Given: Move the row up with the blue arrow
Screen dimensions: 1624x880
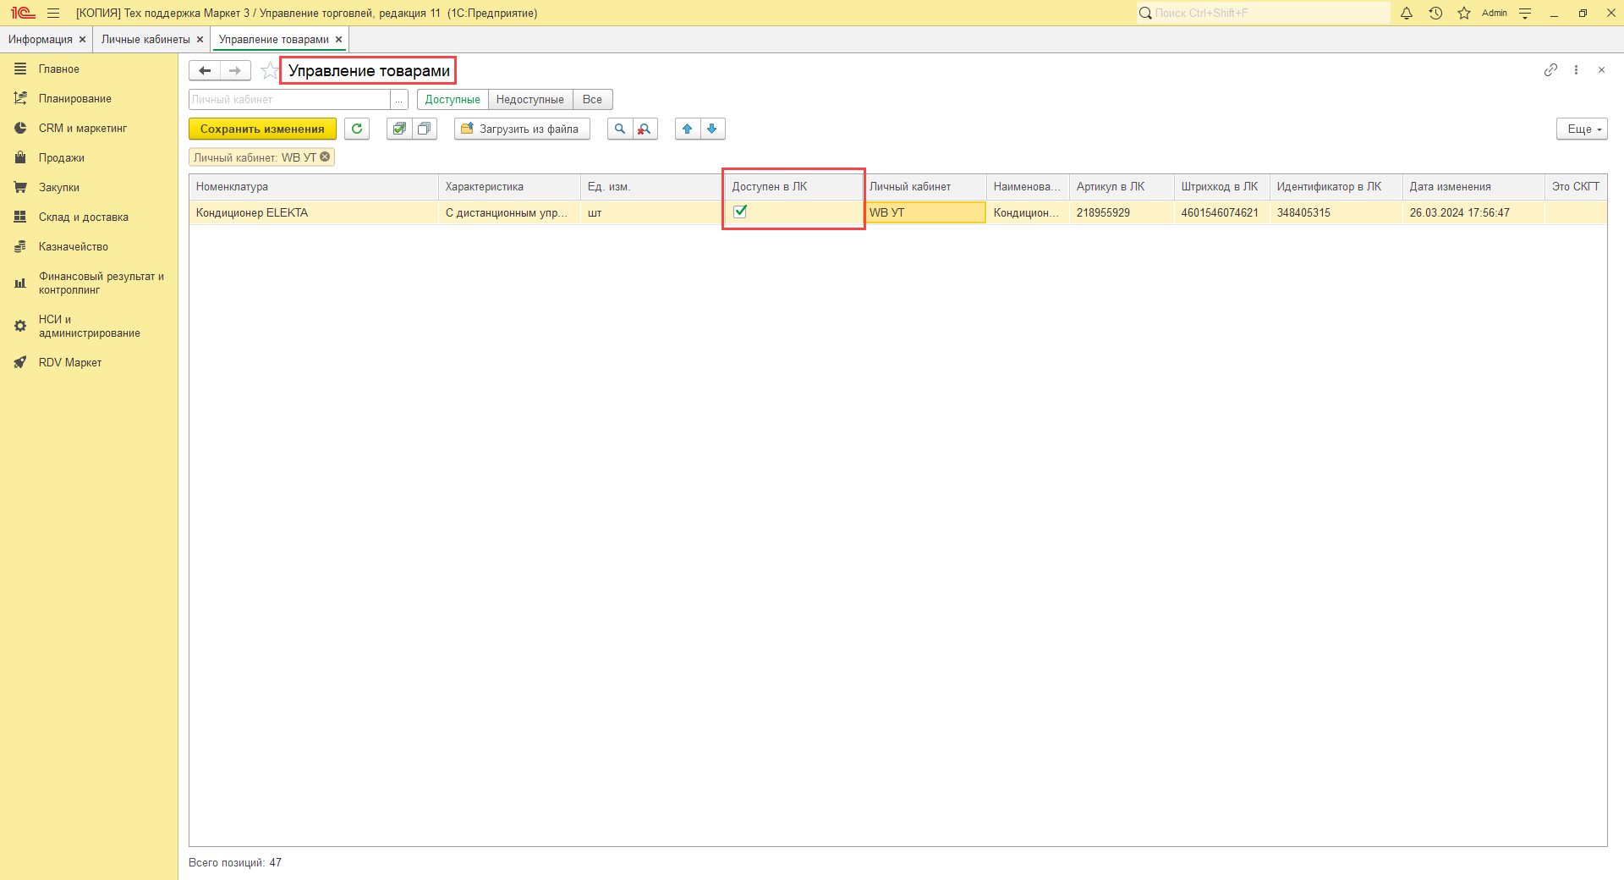Looking at the screenshot, I should pyautogui.click(x=688, y=129).
